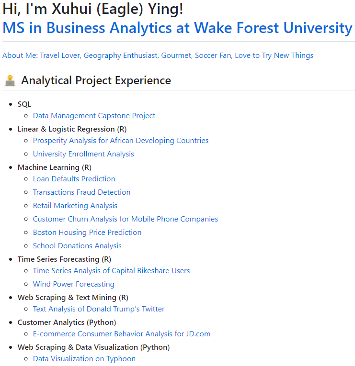The width and height of the screenshot is (355, 366).
Task: Click the Machine Learning (R) list item
Action: [x=55, y=167]
